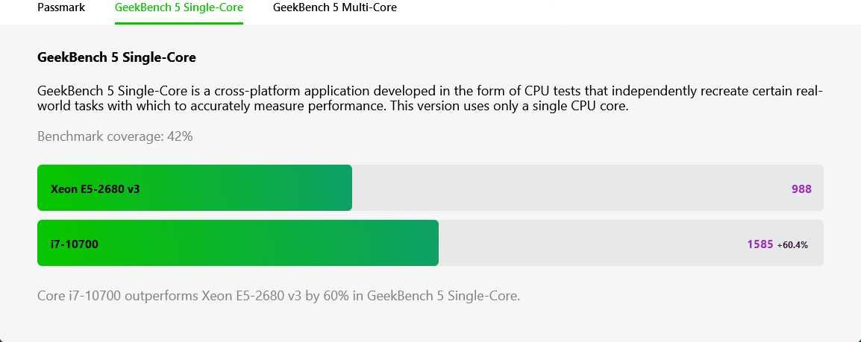Open the GeekBench 5 Multi-Core tab

click(x=334, y=7)
